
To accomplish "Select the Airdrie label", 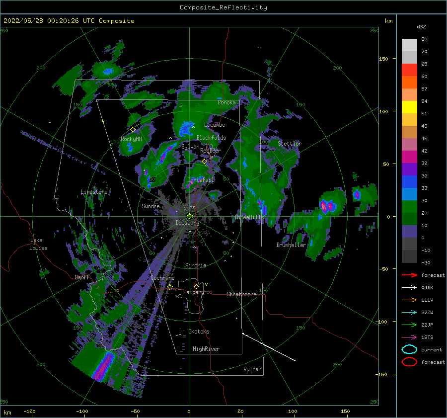I will [x=196, y=265].
